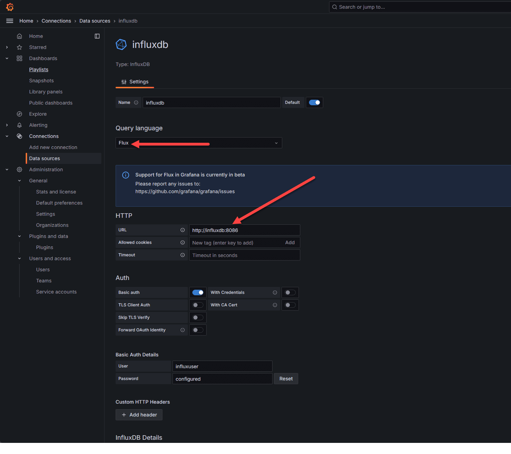The height and width of the screenshot is (454, 511).
Task: Open Service accounts in sidebar
Action: pyautogui.click(x=56, y=292)
